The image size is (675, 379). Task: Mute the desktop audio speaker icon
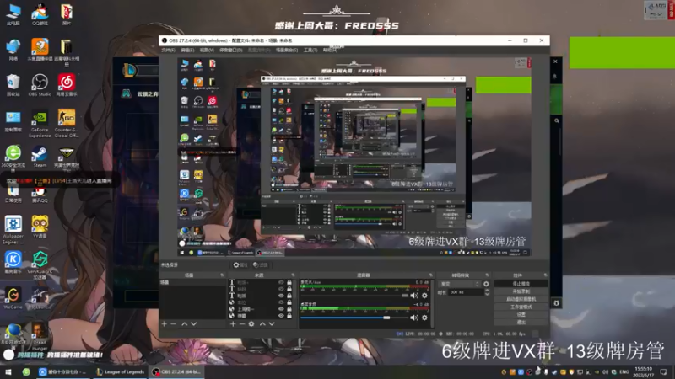[414, 318]
